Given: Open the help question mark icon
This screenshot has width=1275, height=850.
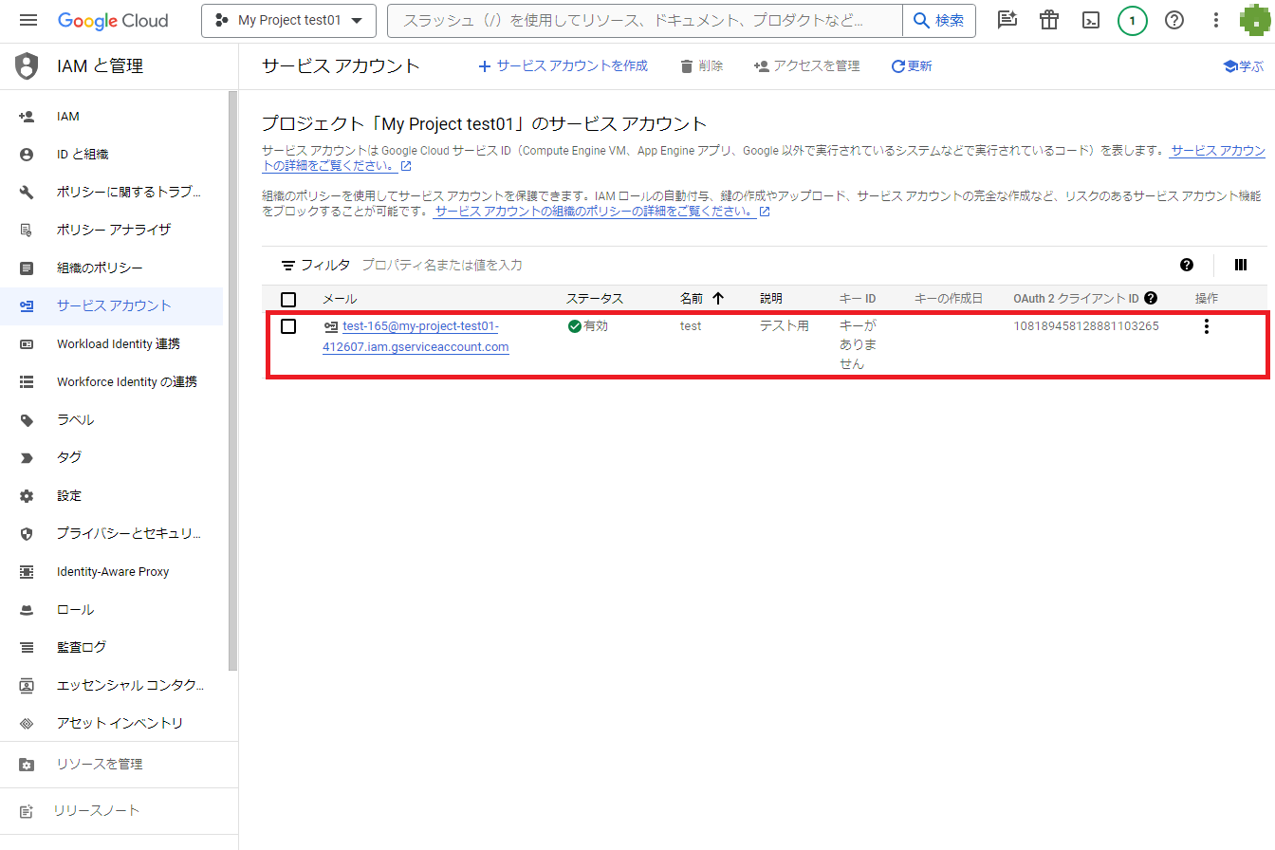Looking at the screenshot, I should pos(1173,20).
